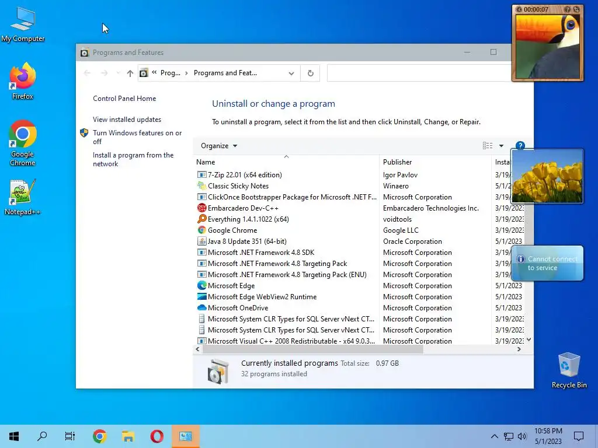The image size is (598, 448).
Task: Click the Cannot connect to service gadget
Action: click(547, 263)
